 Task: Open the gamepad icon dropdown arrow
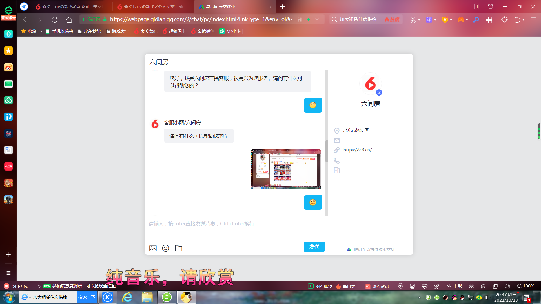point(467,20)
